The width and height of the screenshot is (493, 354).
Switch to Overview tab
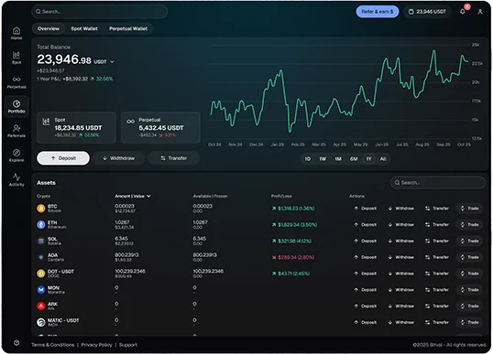pyautogui.click(x=48, y=28)
